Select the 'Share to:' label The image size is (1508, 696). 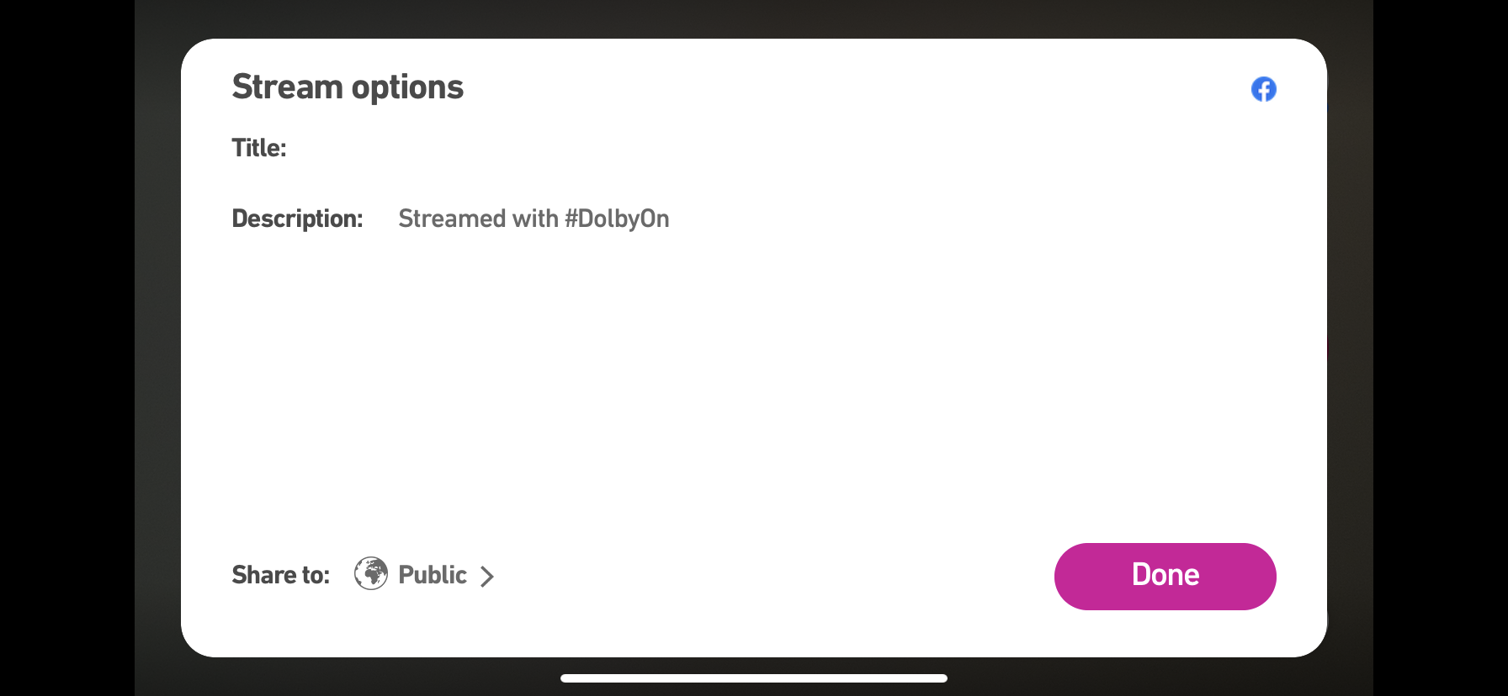pos(280,575)
